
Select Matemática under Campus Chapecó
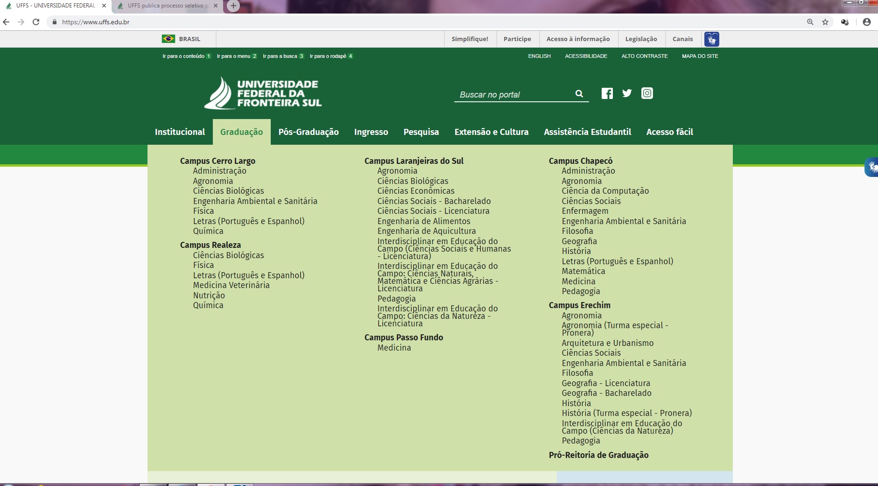coord(583,271)
